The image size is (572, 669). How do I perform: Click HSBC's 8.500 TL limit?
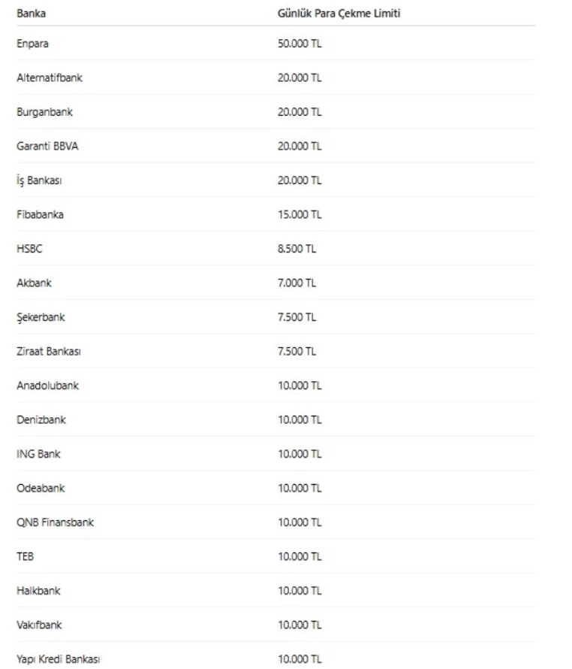coord(297,248)
